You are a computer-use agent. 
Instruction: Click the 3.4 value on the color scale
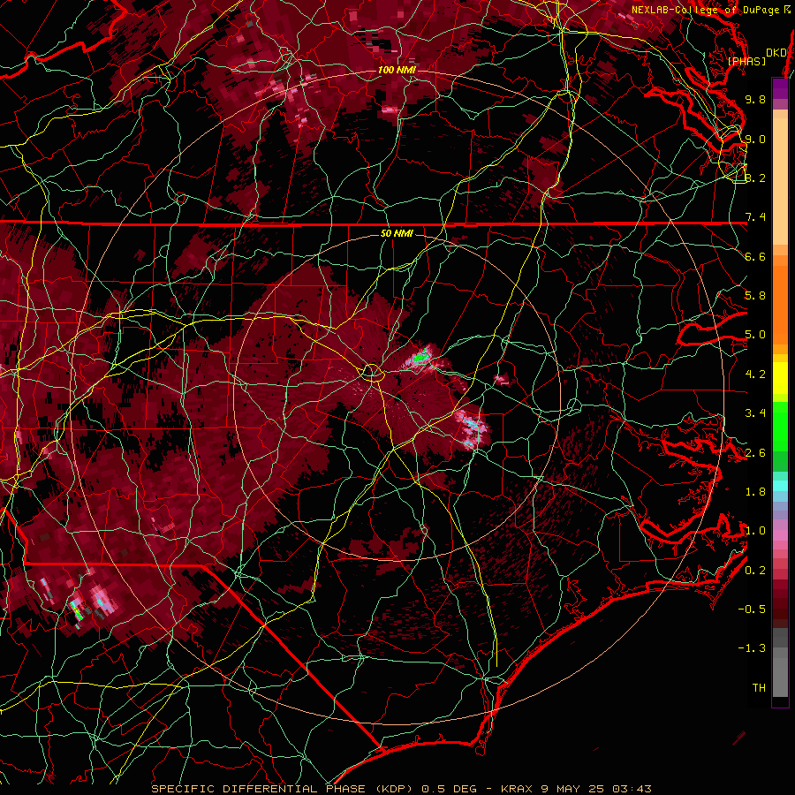(755, 413)
